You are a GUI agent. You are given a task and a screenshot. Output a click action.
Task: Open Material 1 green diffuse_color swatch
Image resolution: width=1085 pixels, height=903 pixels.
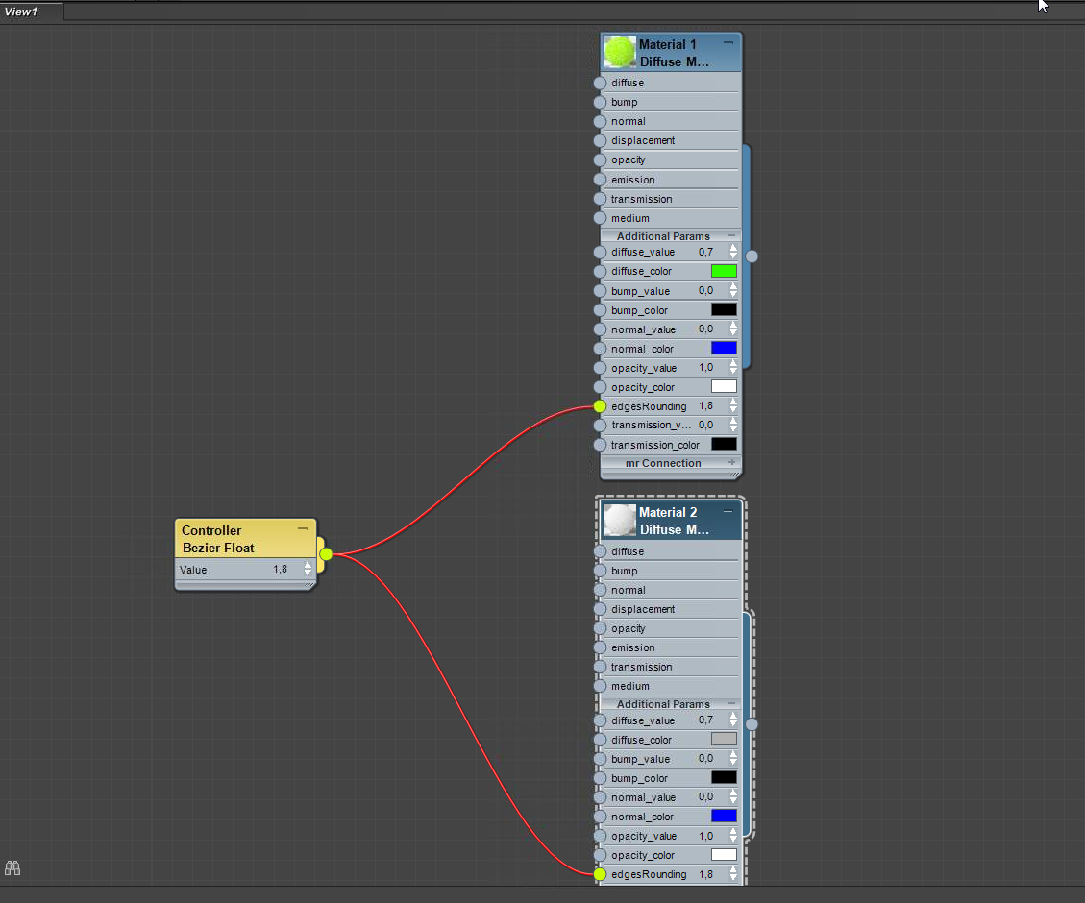tap(724, 271)
